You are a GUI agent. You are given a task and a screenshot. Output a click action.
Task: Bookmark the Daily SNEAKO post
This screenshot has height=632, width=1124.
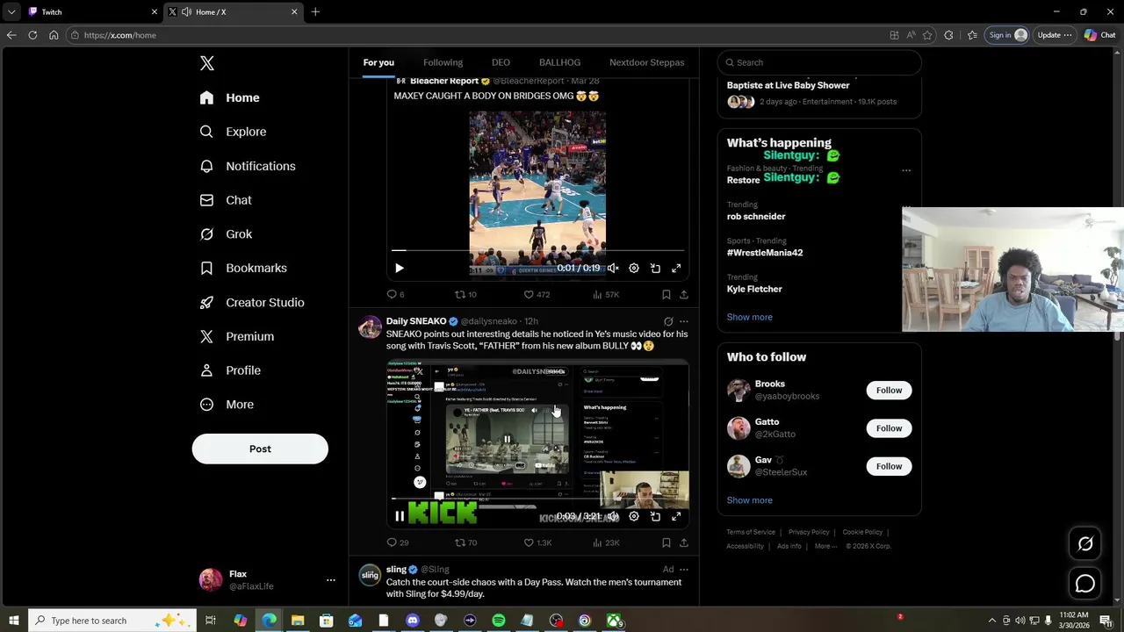pyautogui.click(x=666, y=542)
